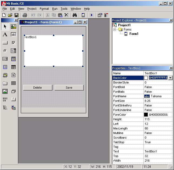
Task: Click the New project toolbar icon
Action: click(x=4, y=15)
